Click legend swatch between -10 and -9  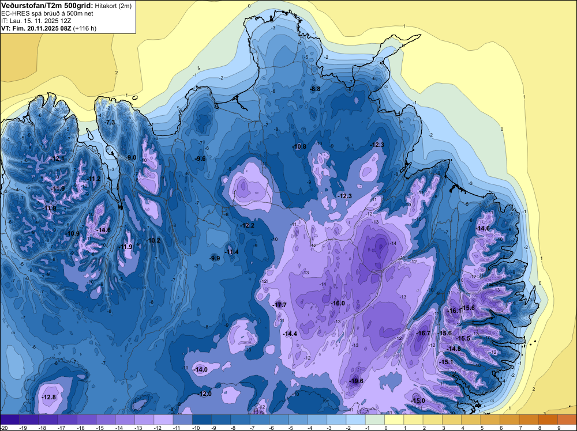coord(201,419)
